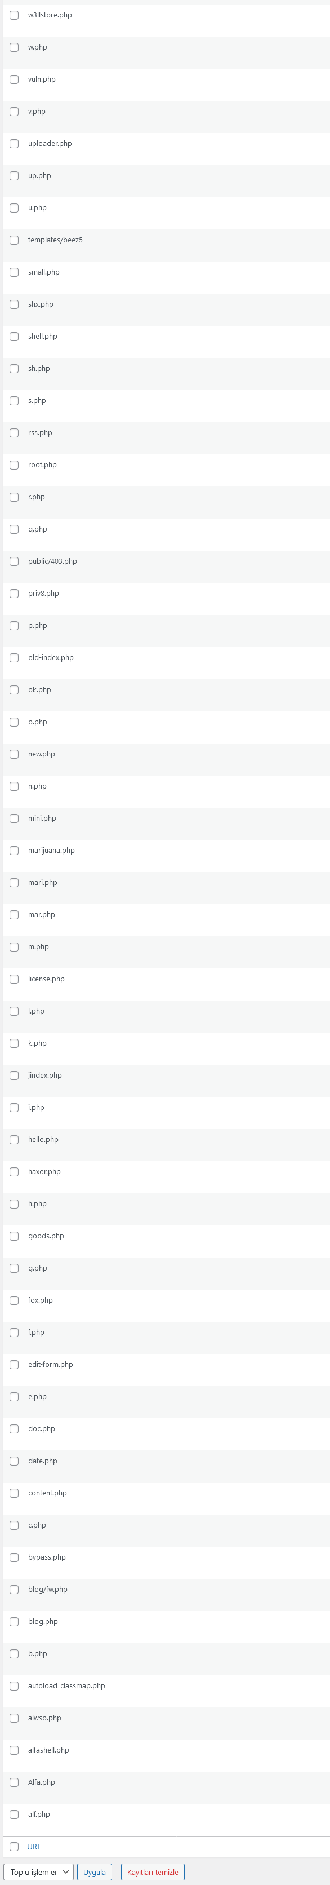Select the bypass.php row checkbox
330x1885 pixels.
click(14, 1557)
